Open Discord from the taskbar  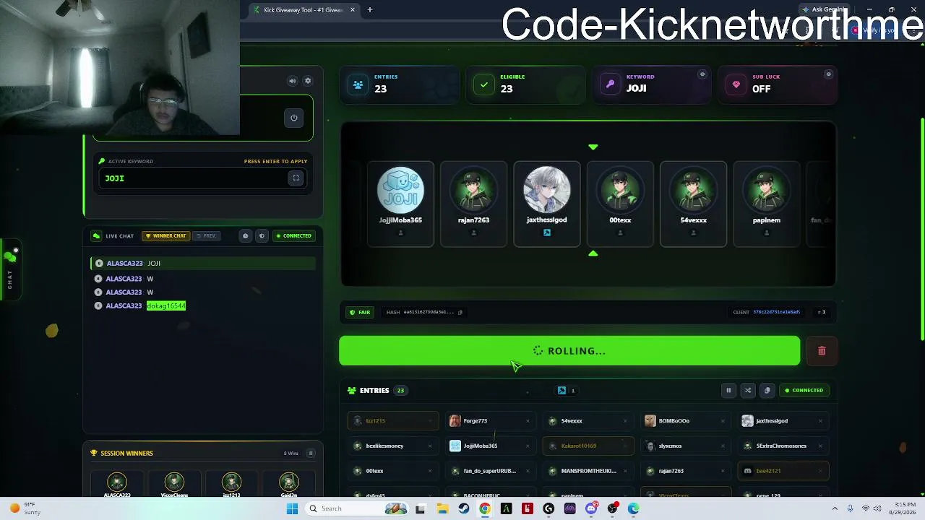[x=591, y=508]
